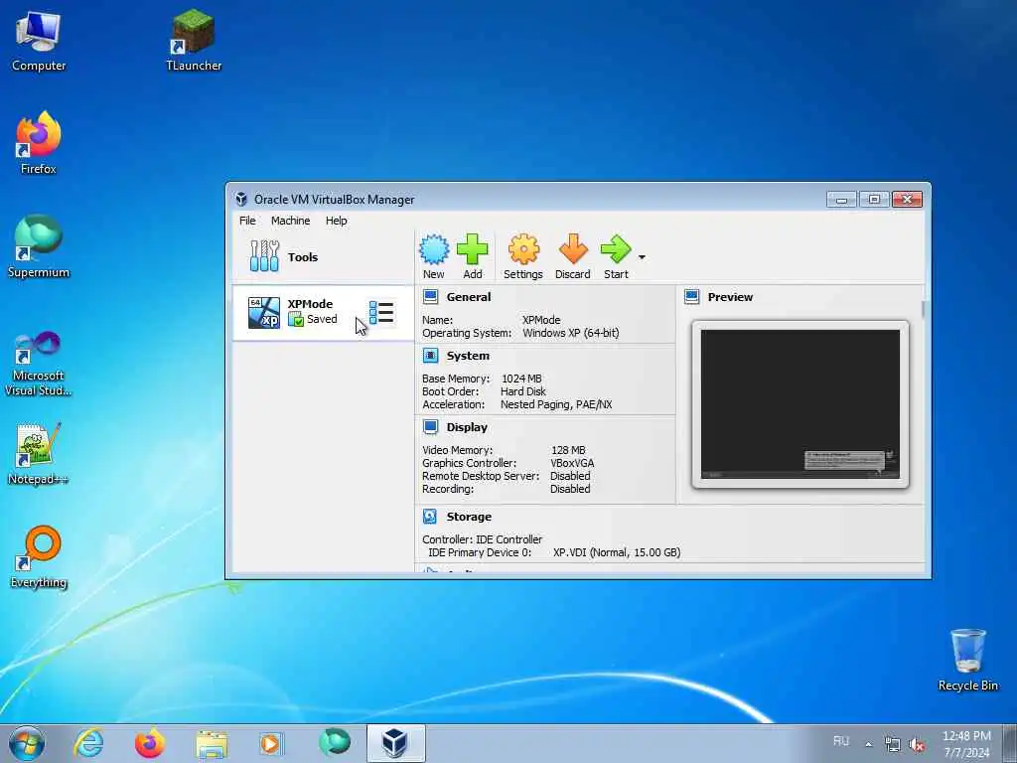Click the System section header
The image size is (1017, 763).
pos(468,356)
